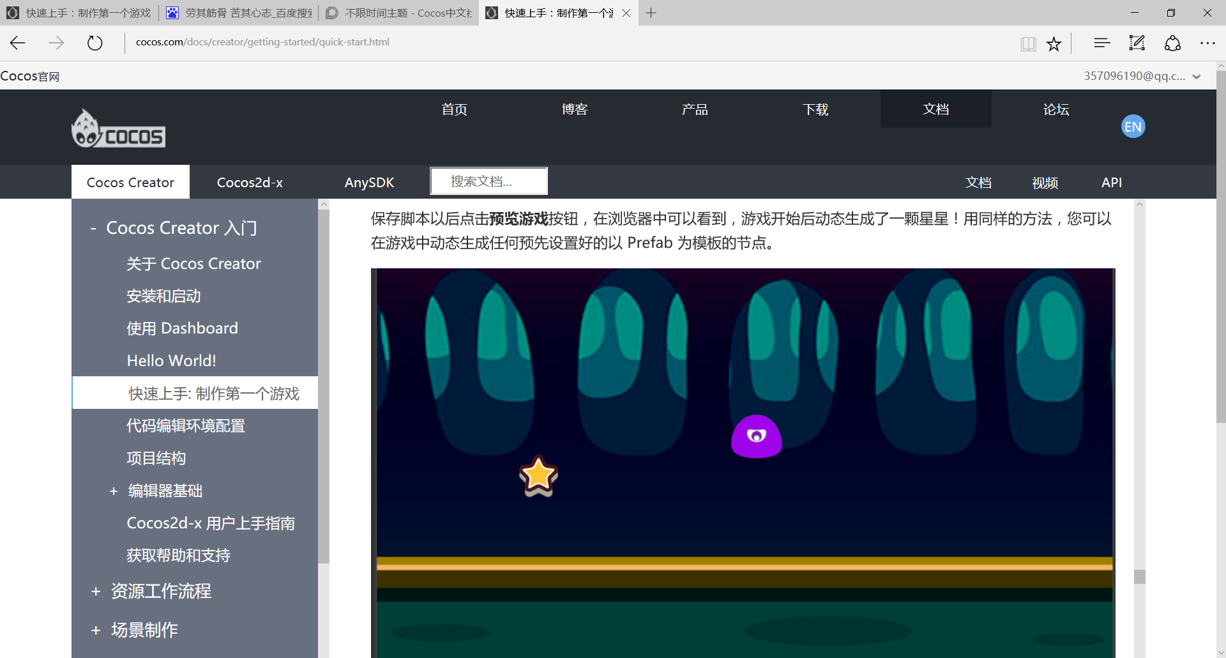The image size is (1226, 658).
Task: Open Cocos2d-x 用户上手指南 page
Action: click(x=211, y=523)
